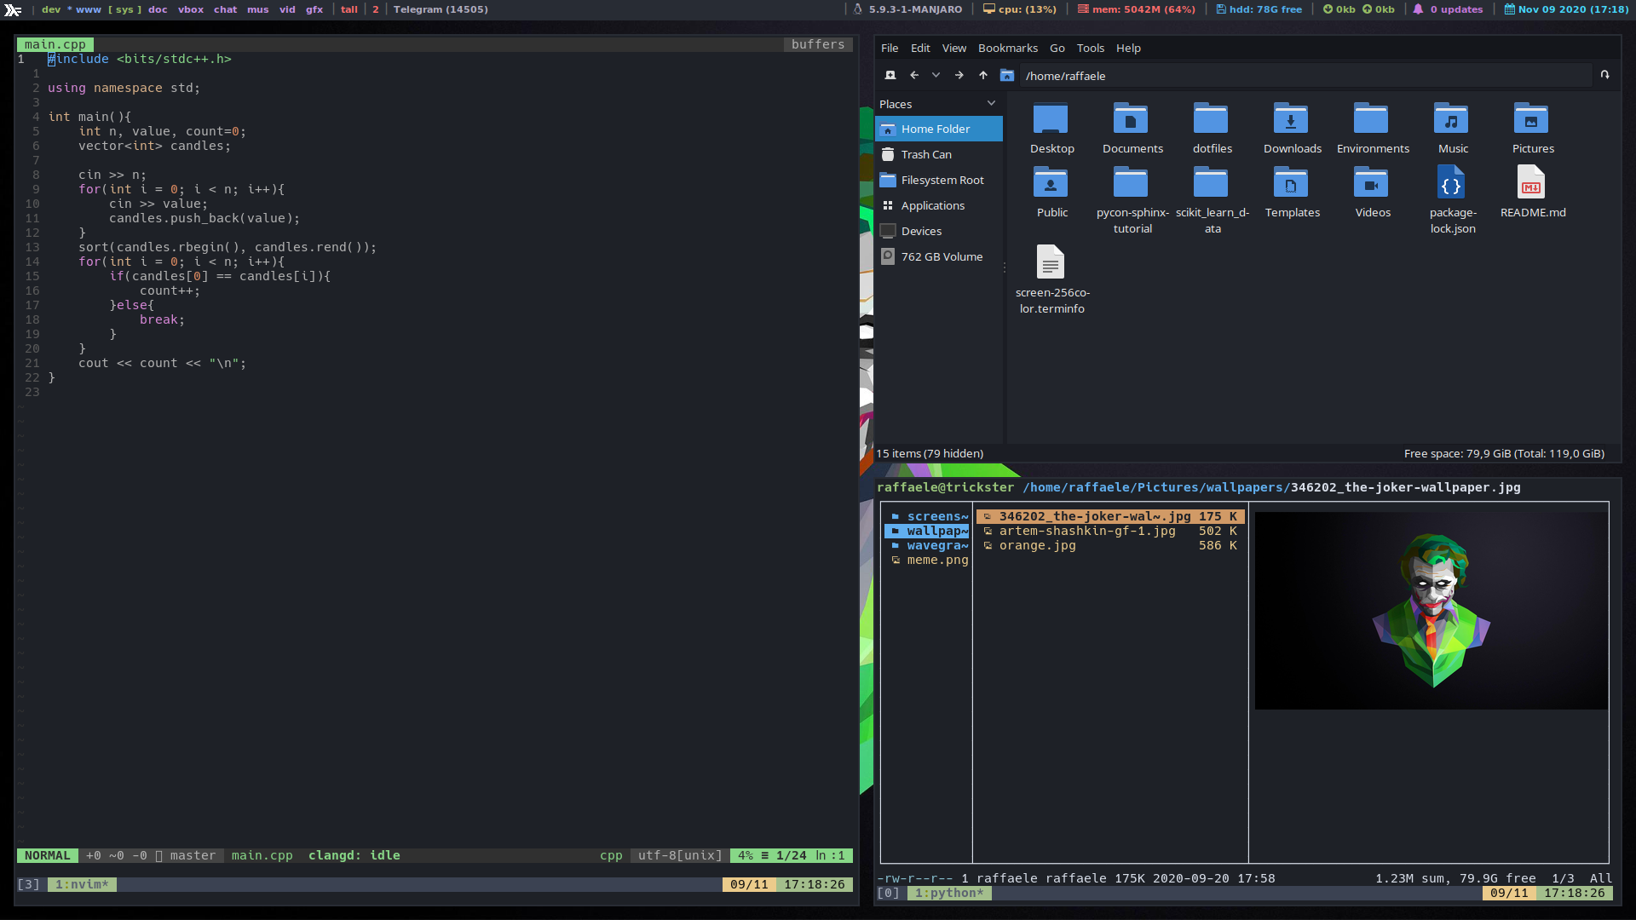1636x920 pixels.
Task: Click the buffers label in nvim tabline
Action: pyautogui.click(x=817, y=44)
